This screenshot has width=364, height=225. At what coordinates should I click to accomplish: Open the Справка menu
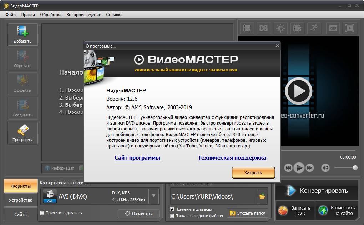pos(114,15)
